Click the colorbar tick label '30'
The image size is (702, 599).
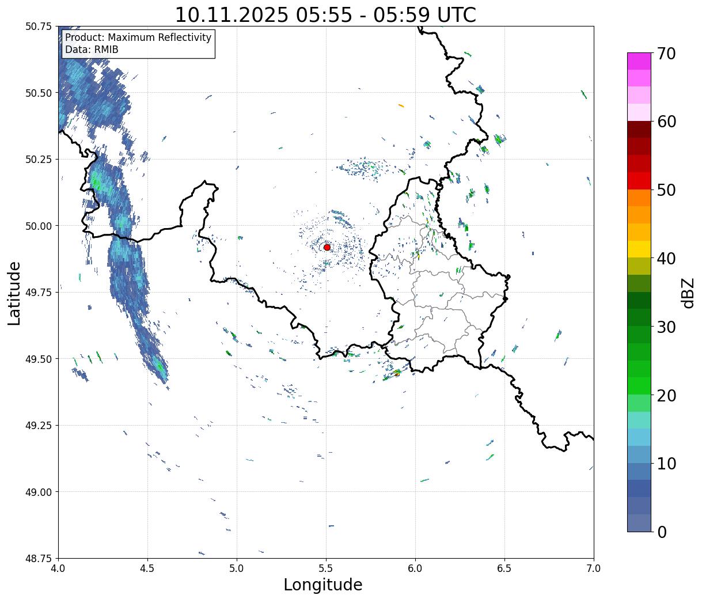pos(666,327)
